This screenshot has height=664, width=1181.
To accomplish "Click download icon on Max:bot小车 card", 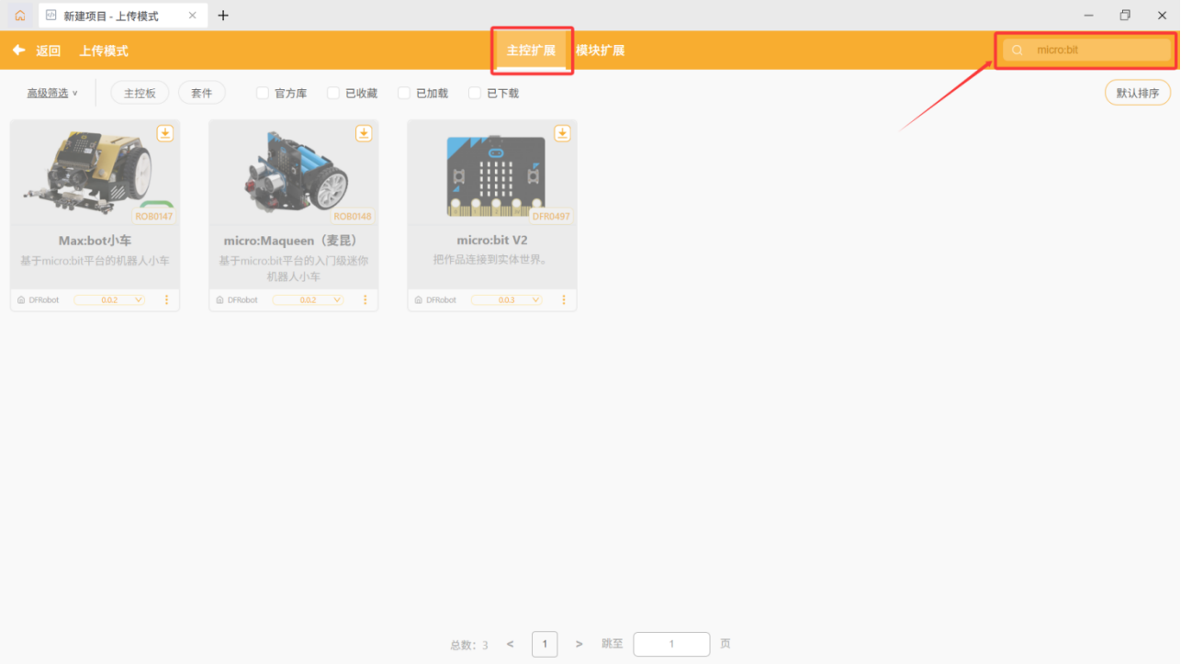I will click(164, 133).
